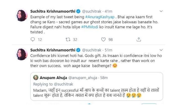This screenshot has height=110, width=178.
Task: Open the 41m timestamp of the first tweet
Action: pos(108,11)
